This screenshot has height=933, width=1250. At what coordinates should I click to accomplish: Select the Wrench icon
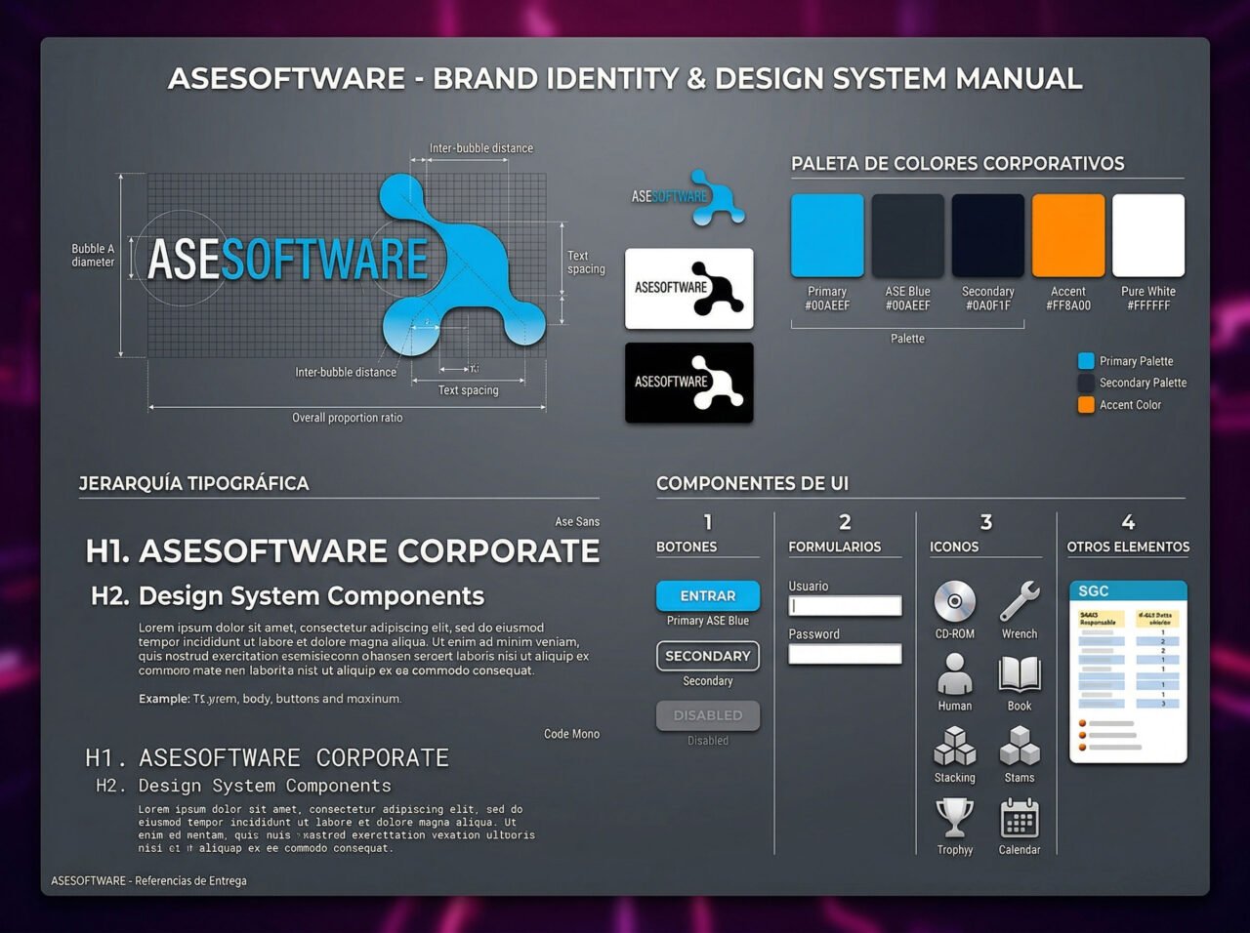point(1019,601)
